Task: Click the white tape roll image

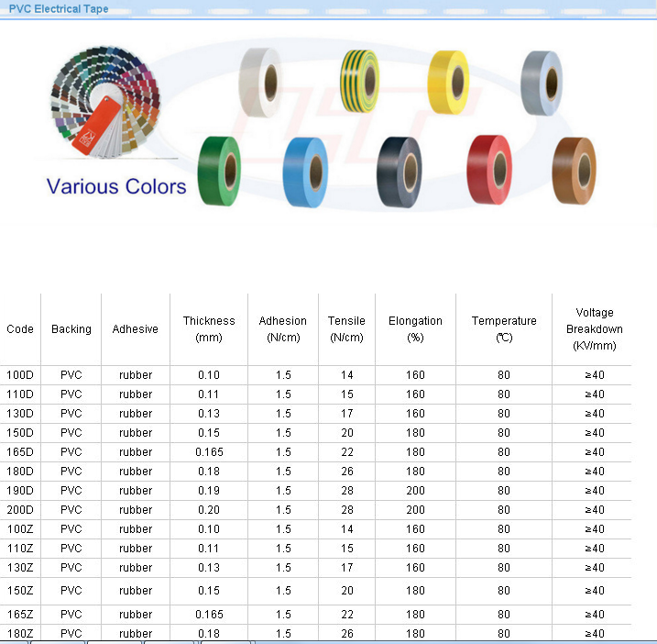Action: click(260, 83)
